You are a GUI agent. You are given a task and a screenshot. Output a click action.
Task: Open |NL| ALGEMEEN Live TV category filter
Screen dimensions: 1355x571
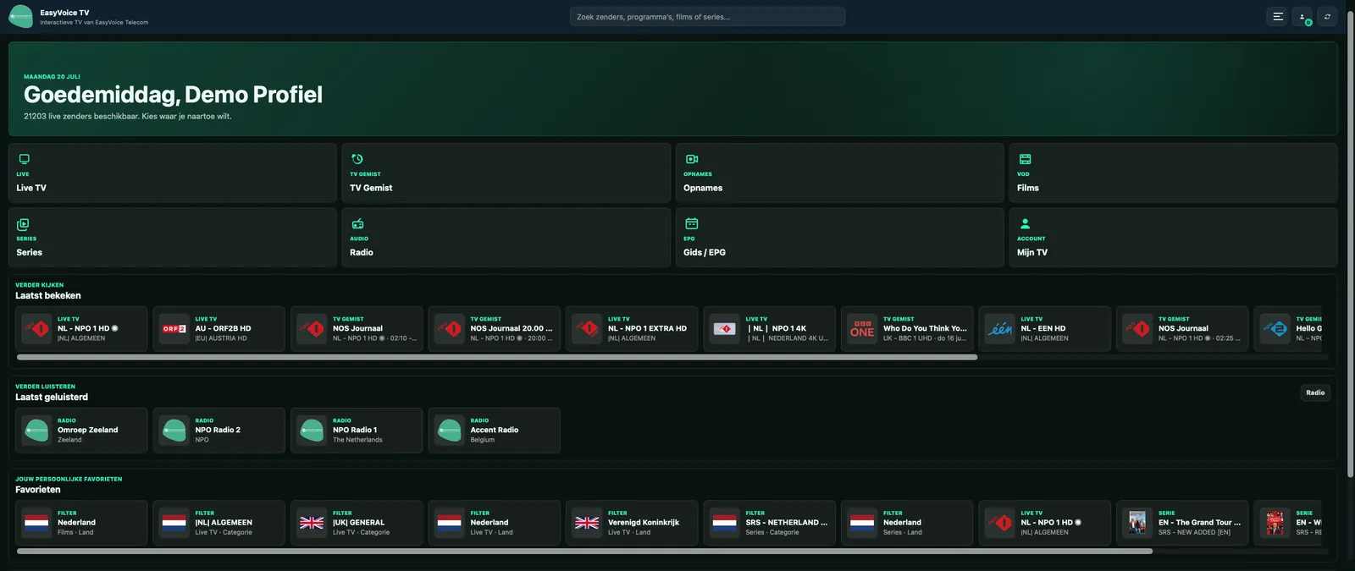pos(218,523)
